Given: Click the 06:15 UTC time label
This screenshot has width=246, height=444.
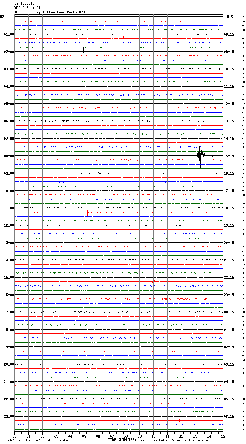Looking at the screenshot, I should pos(229,417).
